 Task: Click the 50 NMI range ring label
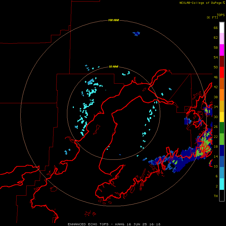click(114, 67)
